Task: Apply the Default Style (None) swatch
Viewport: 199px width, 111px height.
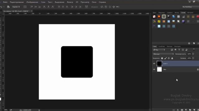Action: click(154, 17)
